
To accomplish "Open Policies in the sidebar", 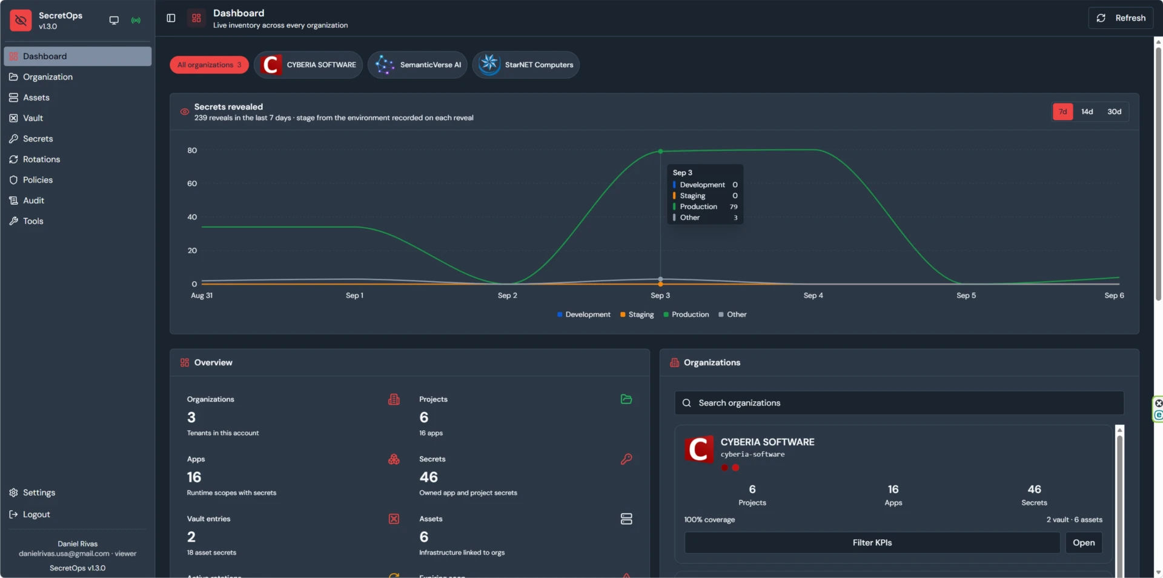I will coord(78,180).
